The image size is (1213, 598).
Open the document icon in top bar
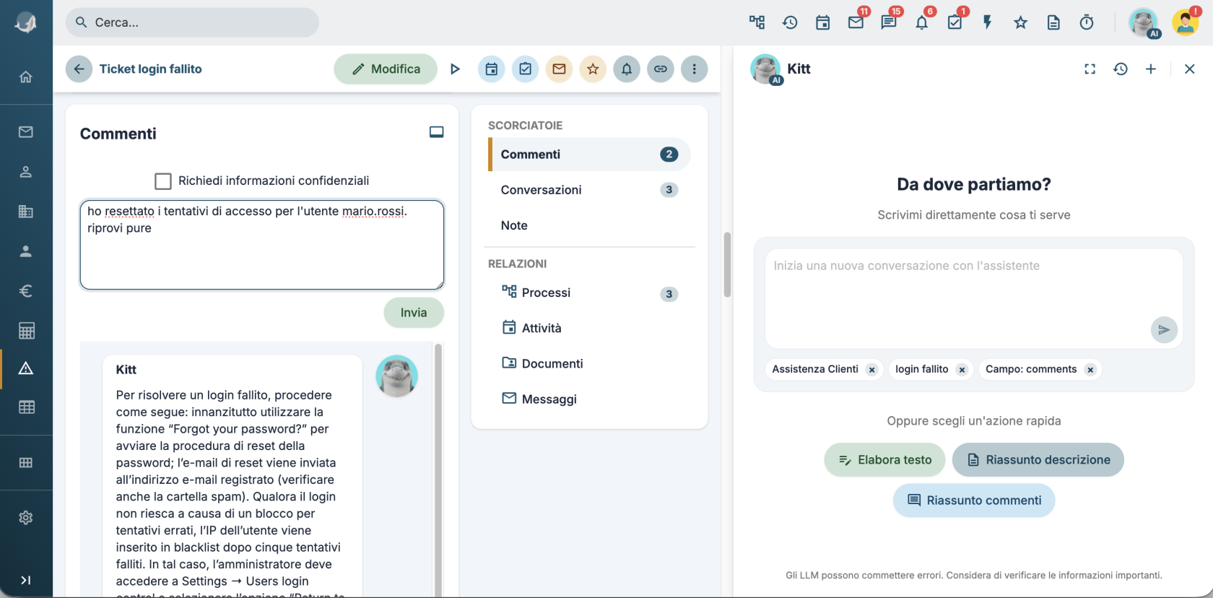coord(1053,22)
